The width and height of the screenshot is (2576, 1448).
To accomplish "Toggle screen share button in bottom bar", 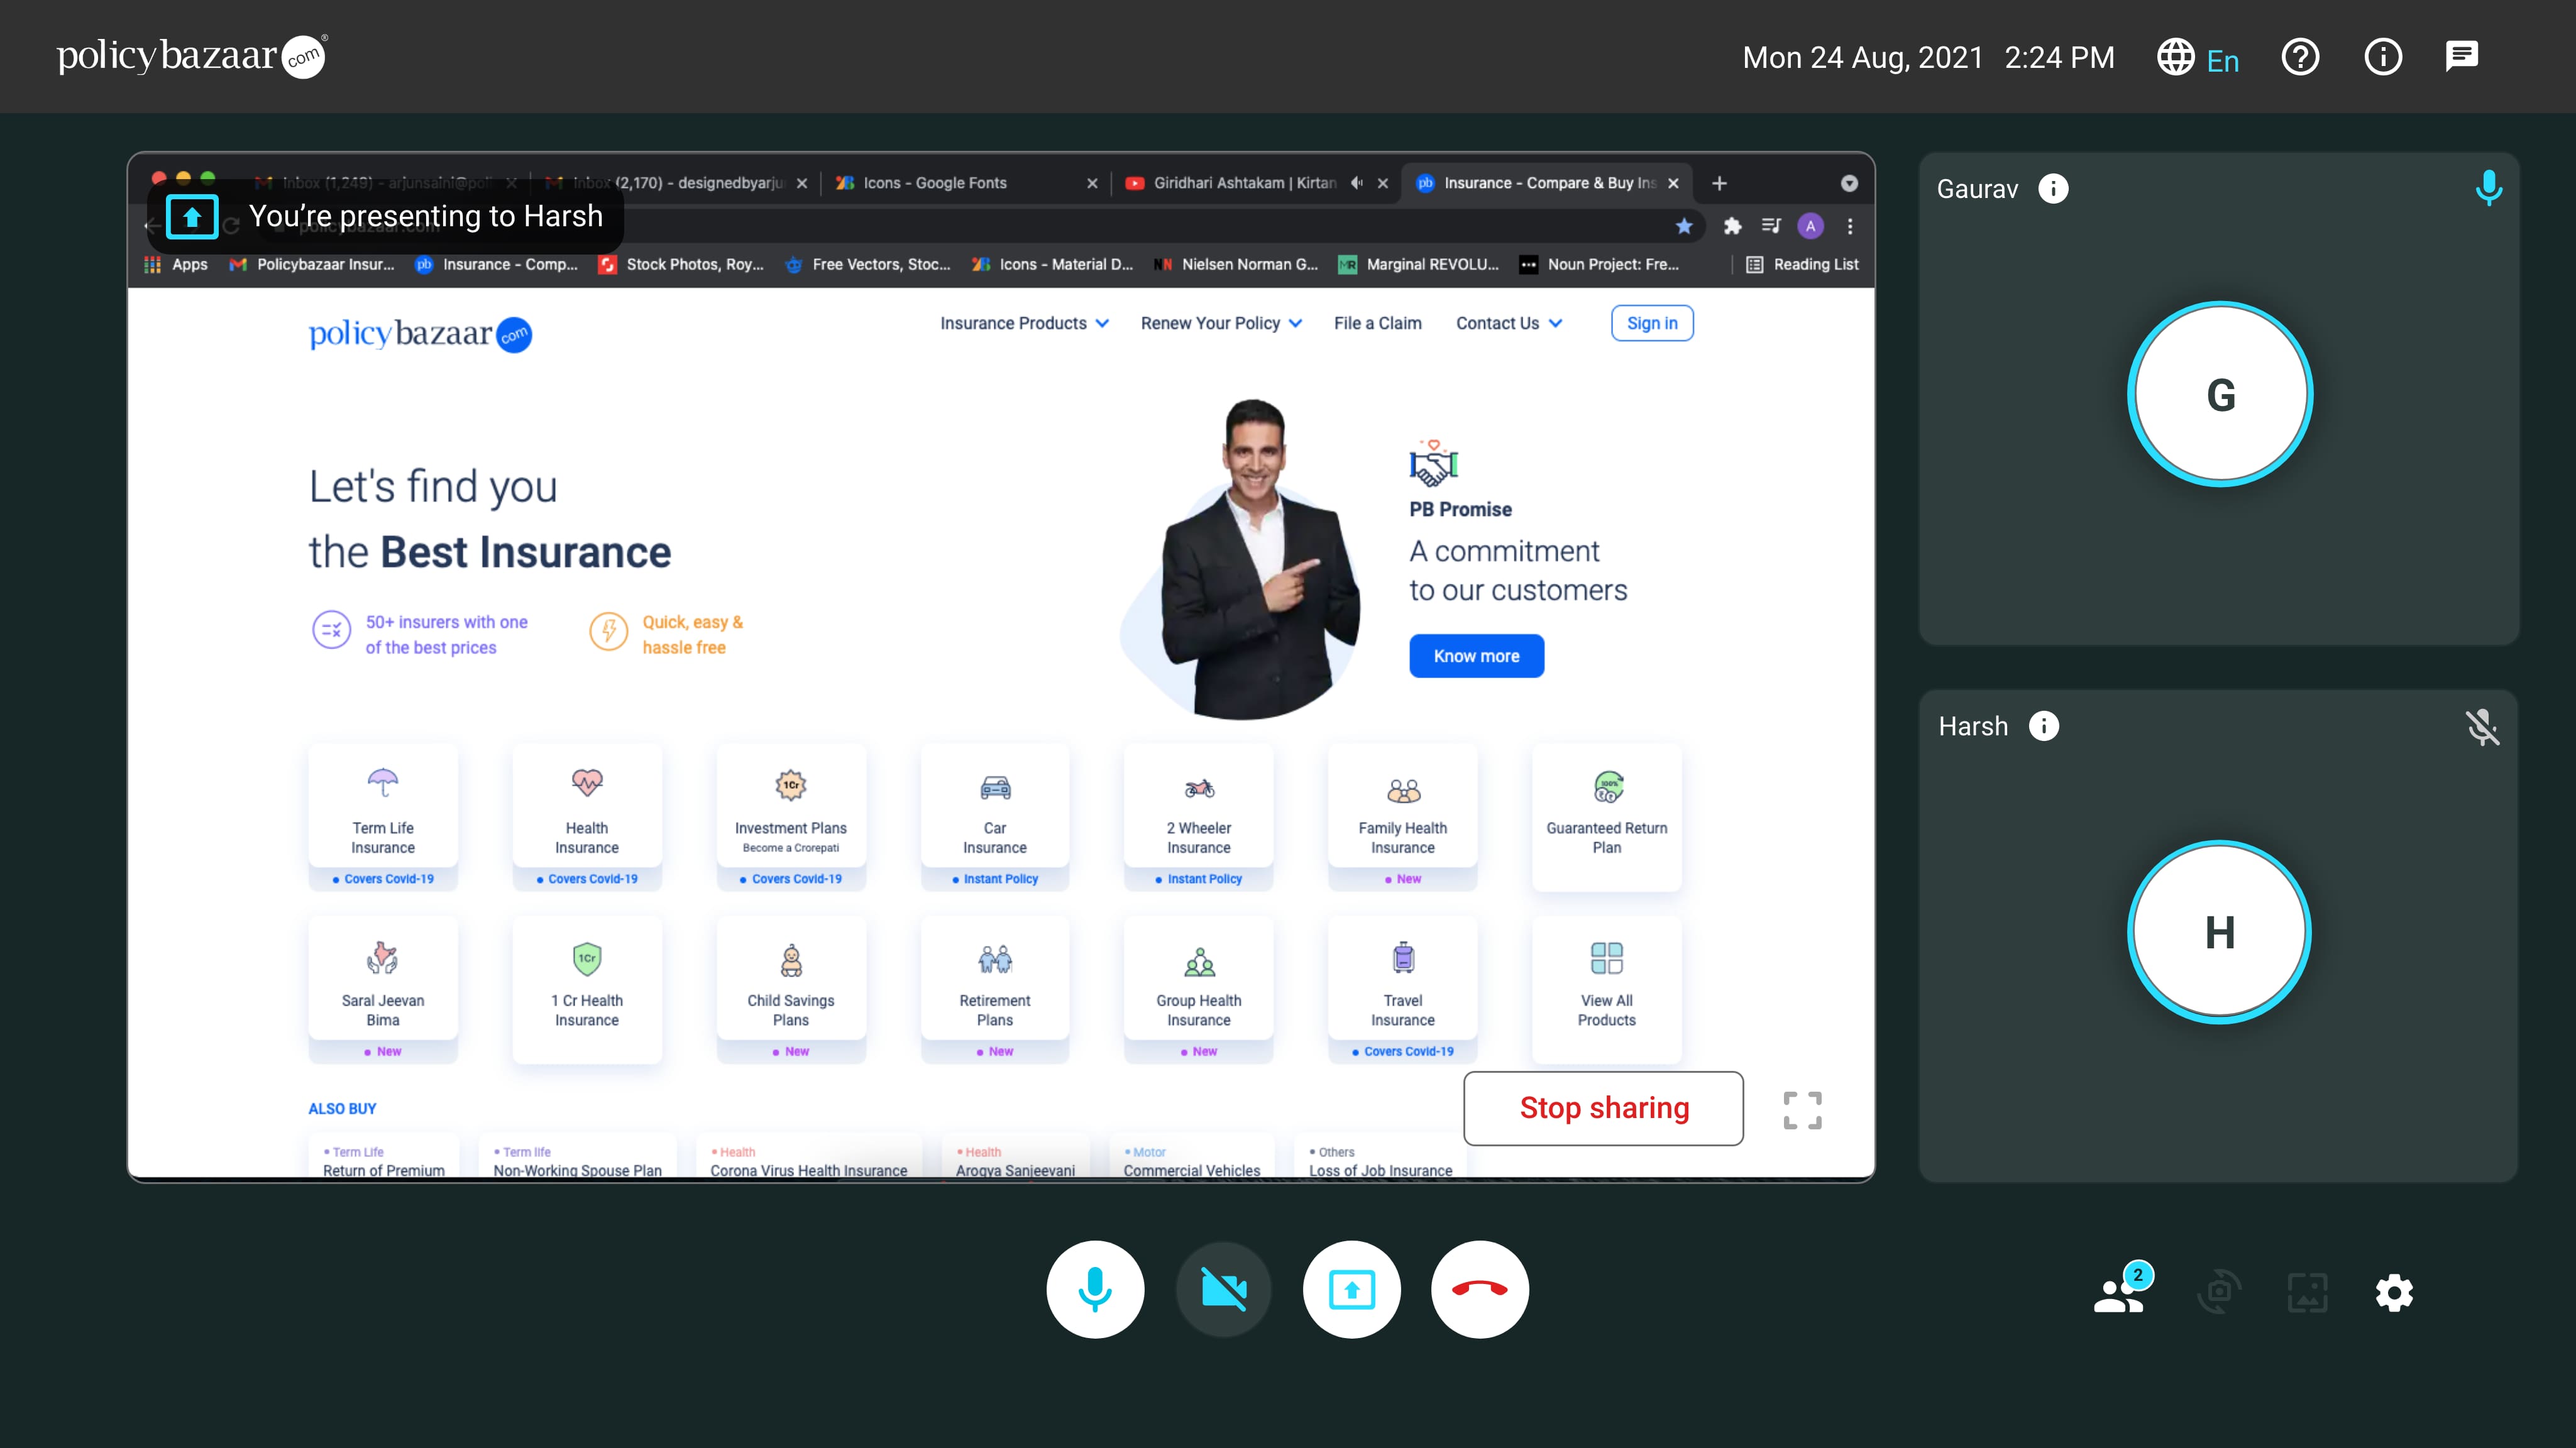I will pos(1351,1289).
